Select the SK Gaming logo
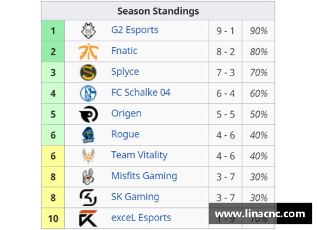Image resolution: width=318 pixels, height=230 pixels. coord(88,198)
